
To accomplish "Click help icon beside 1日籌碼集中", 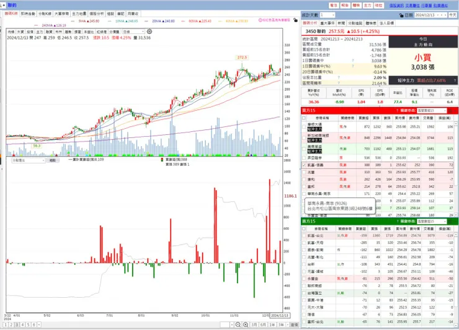I will (353, 61).
